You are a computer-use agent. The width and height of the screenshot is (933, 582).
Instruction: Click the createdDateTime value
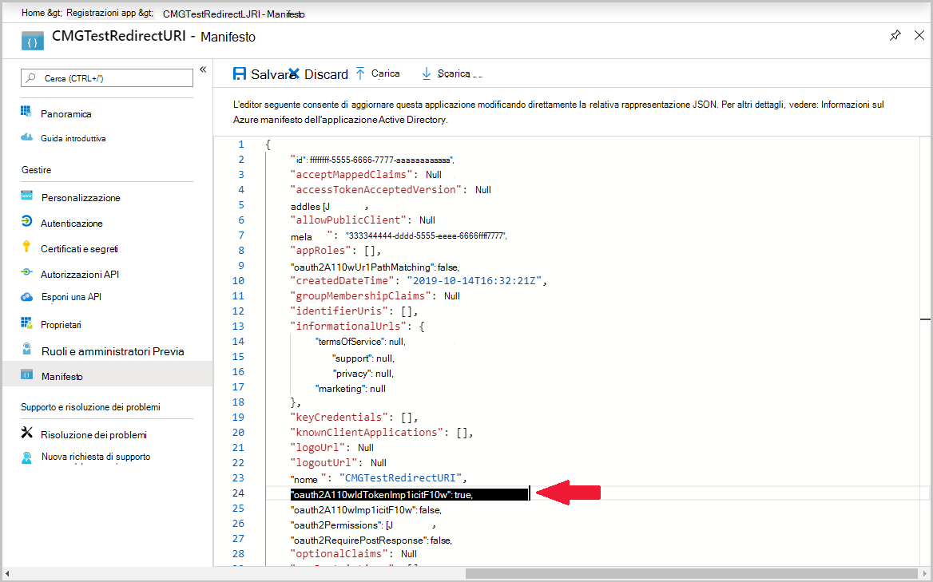click(474, 280)
